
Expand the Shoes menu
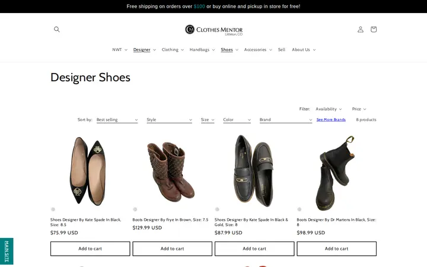(230, 50)
